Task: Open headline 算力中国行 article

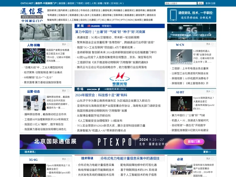Action: pos(110,32)
